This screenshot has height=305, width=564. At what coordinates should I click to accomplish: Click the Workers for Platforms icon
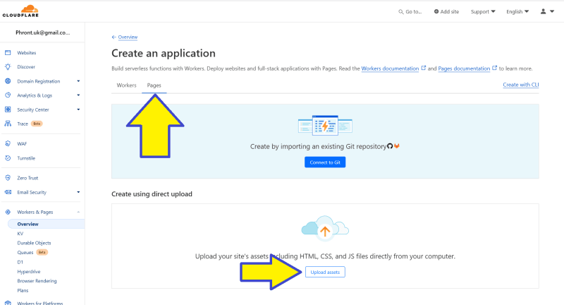pyautogui.click(x=8, y=303)
